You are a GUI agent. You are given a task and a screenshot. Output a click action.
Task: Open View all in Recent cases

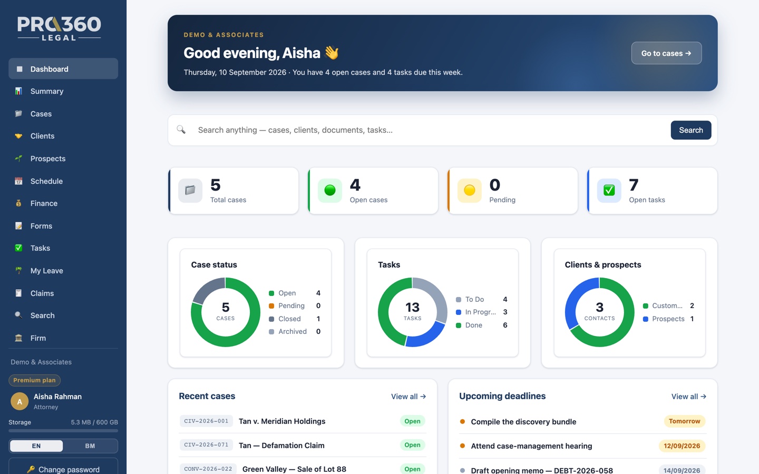click(408, 397)
